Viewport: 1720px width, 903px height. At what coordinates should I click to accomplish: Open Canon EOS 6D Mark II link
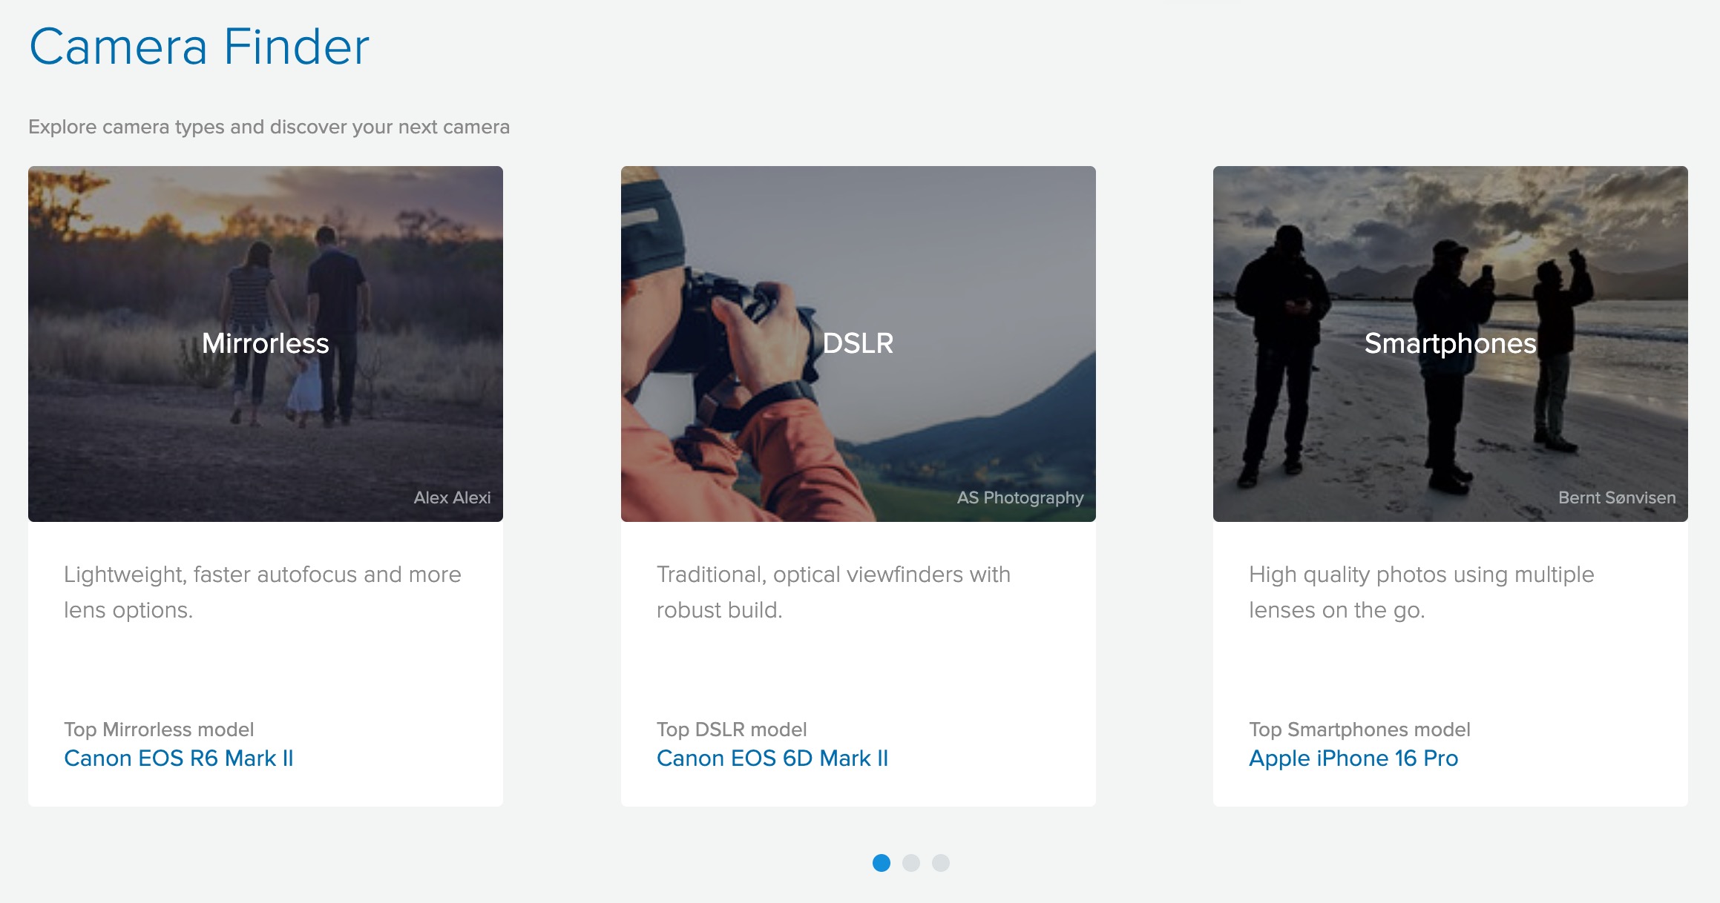(x=772, y=758)
